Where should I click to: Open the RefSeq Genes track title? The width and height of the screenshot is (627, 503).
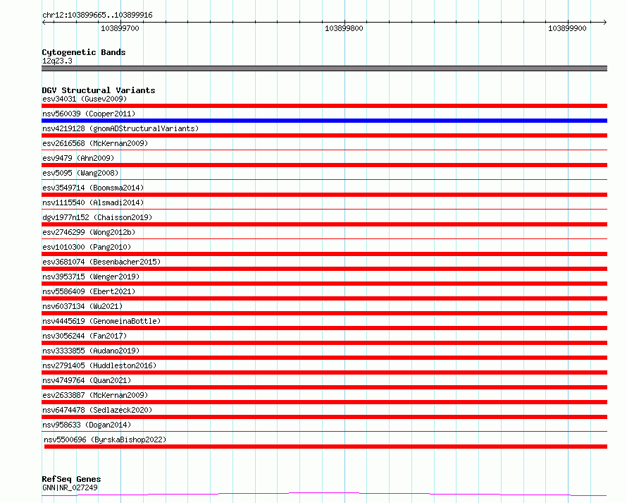71,479
